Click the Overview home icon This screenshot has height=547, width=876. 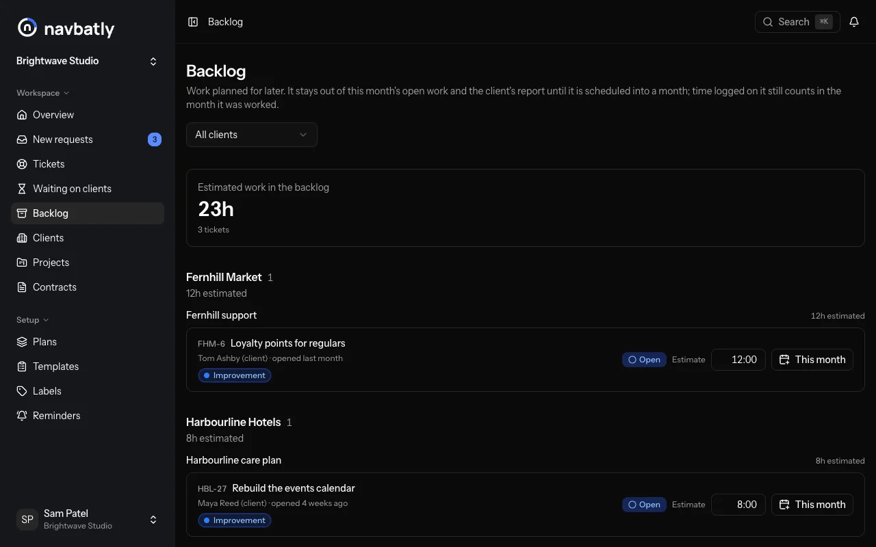click(x=22, y=115)
